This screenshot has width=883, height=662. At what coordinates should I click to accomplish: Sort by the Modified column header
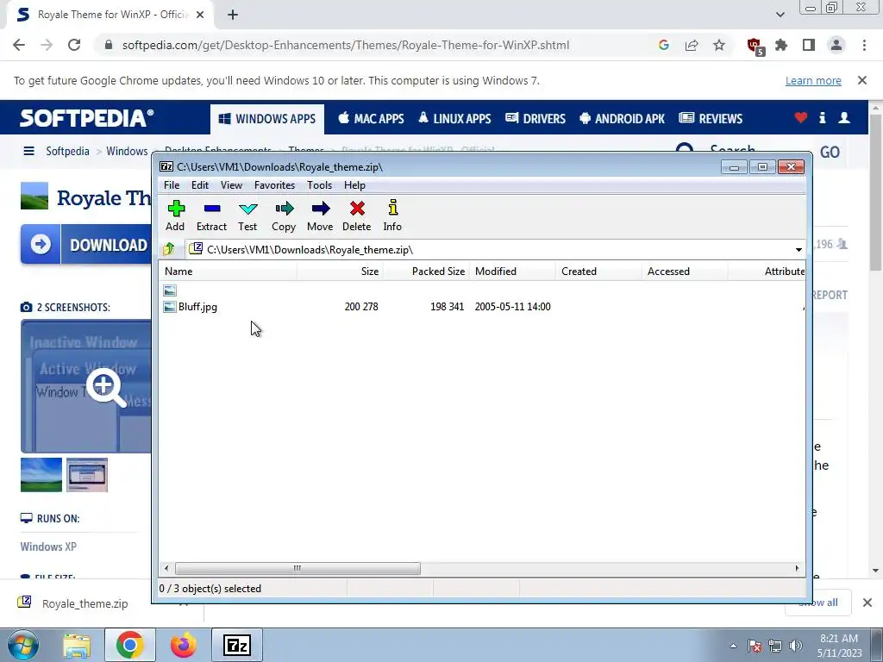tap(512, 272)
